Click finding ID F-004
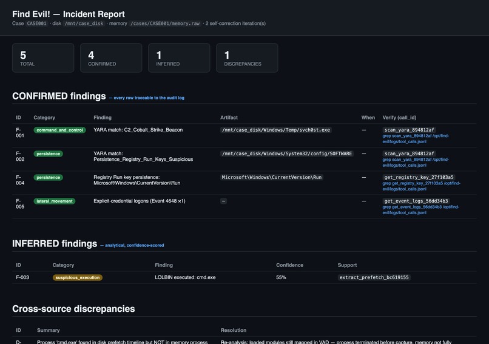Image resolution: width=489 pixels, height=344 pixels. pyautogui.click(x=20, y=180)
